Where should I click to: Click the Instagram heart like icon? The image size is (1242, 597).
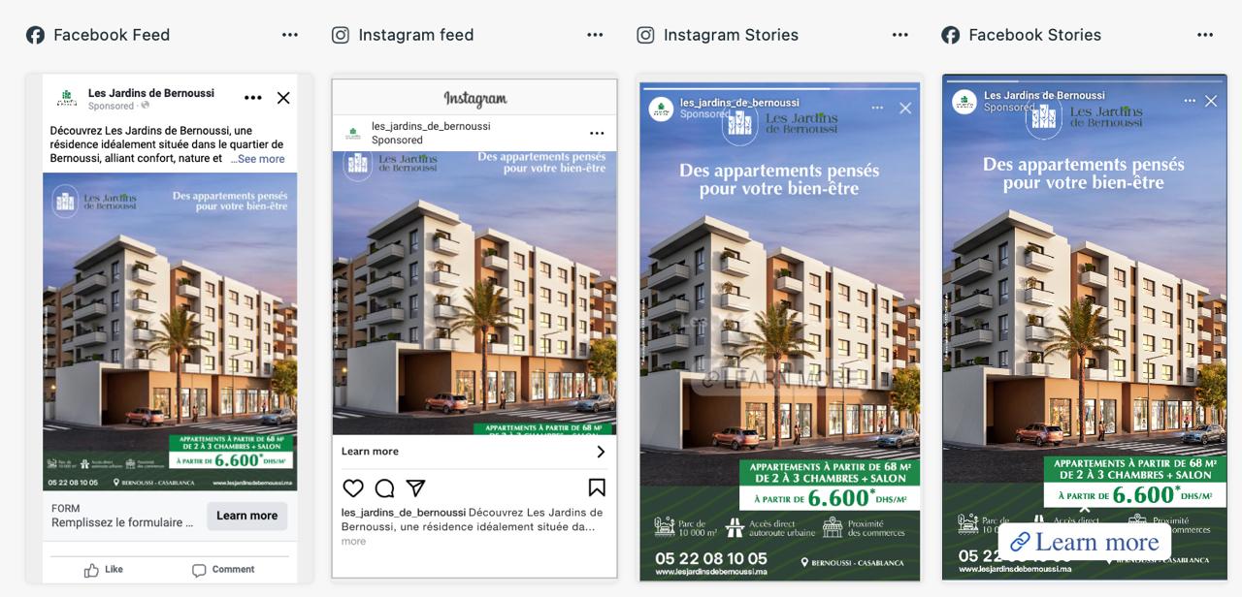point(353,487)
